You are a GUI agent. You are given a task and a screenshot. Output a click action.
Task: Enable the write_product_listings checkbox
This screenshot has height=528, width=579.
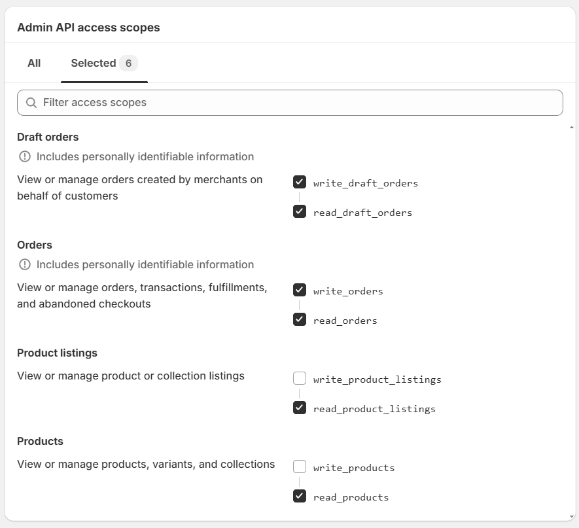click(300, 378)
